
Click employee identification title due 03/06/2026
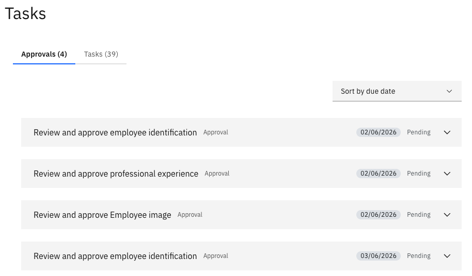coord(115,256)
